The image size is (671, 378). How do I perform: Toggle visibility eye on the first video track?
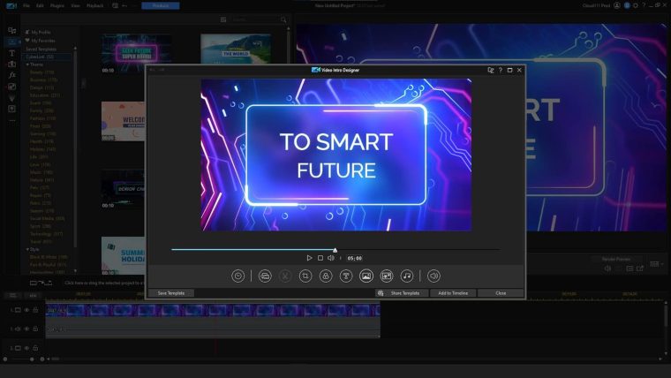(26, 310)
